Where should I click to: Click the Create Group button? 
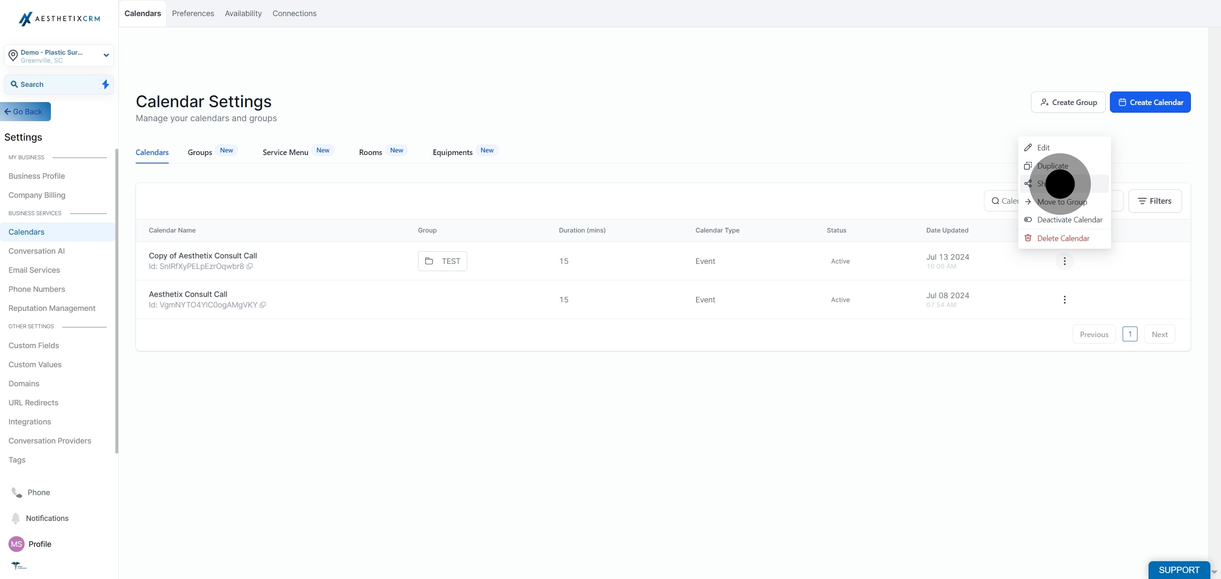click(x=1068, y=102)
